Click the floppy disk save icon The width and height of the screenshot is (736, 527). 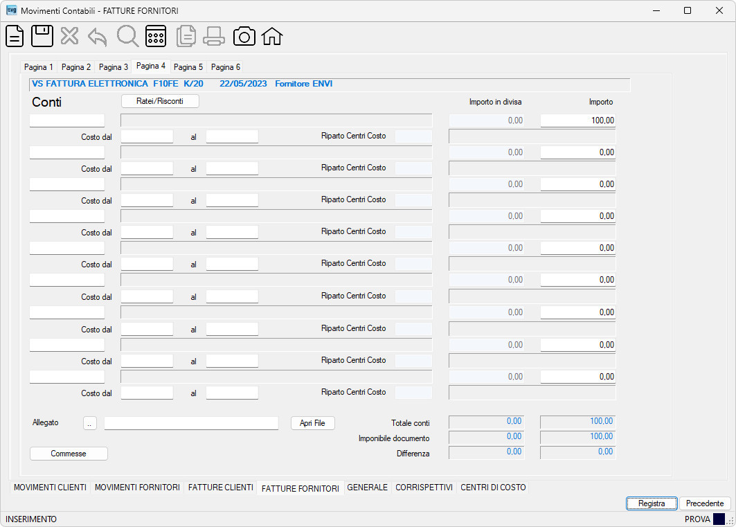pyautogui.click(x=42, y=36)
